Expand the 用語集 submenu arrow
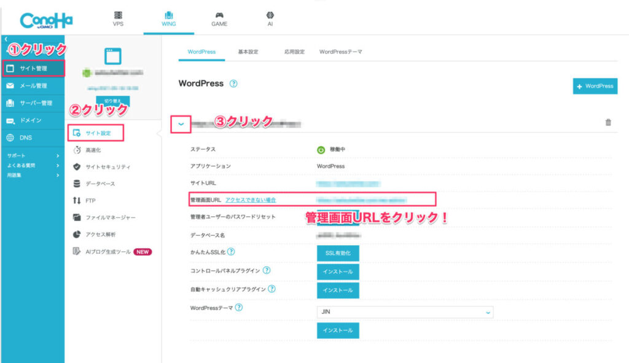The height and width of the screenshot is (363, 629). click(x=58, y=175)
